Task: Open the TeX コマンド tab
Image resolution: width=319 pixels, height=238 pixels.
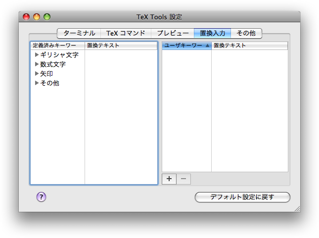Action: click(x=126, y=33)
